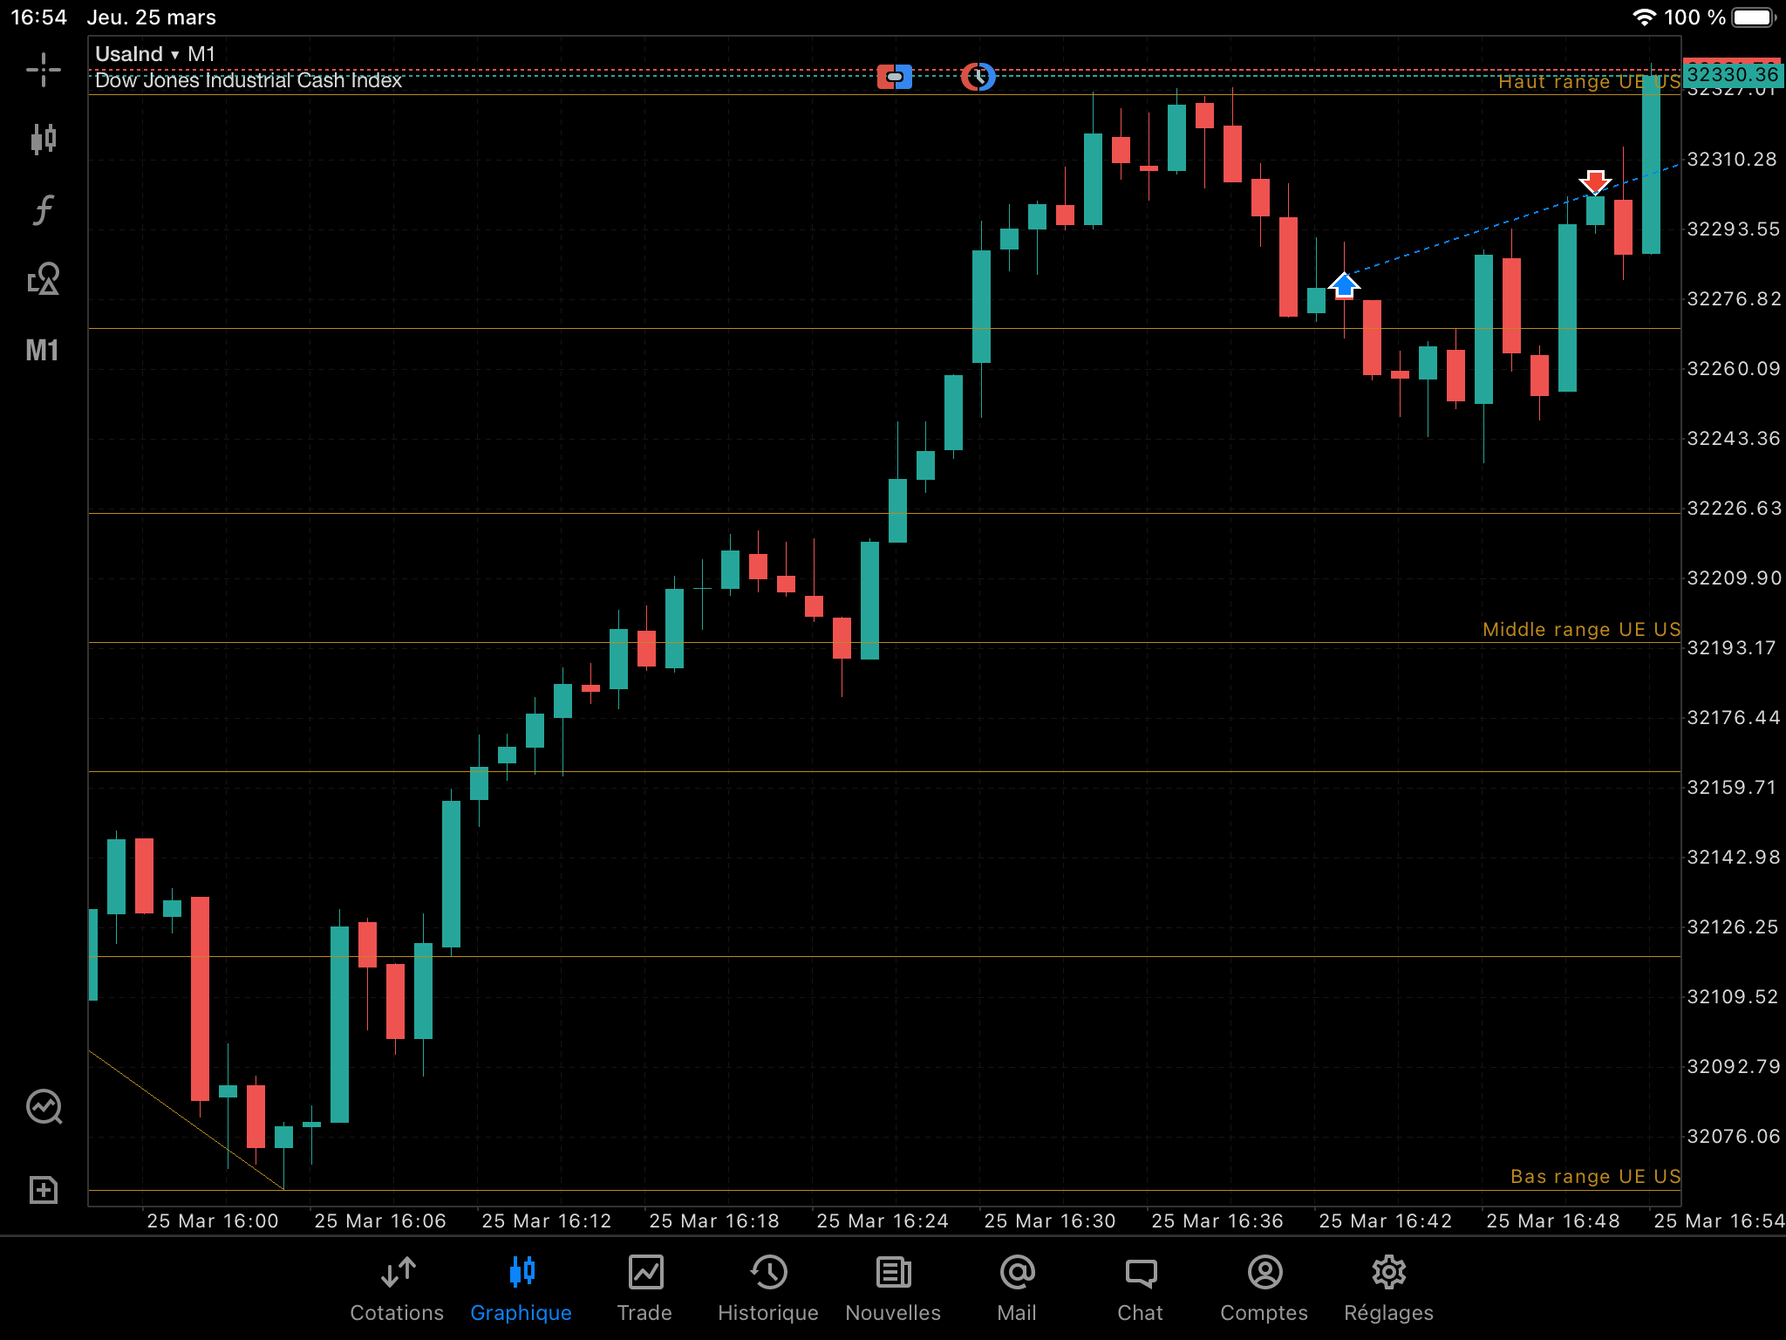Image resolution: width=1786 pixels, height=1340 pixels.
Task: Tap the clock pending order marker
Action: [978, 77]
